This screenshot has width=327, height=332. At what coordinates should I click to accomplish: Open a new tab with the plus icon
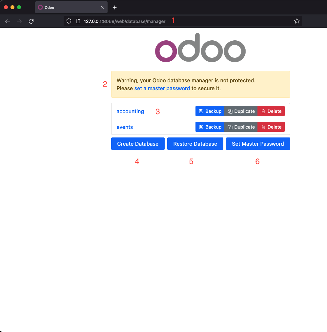115,8
